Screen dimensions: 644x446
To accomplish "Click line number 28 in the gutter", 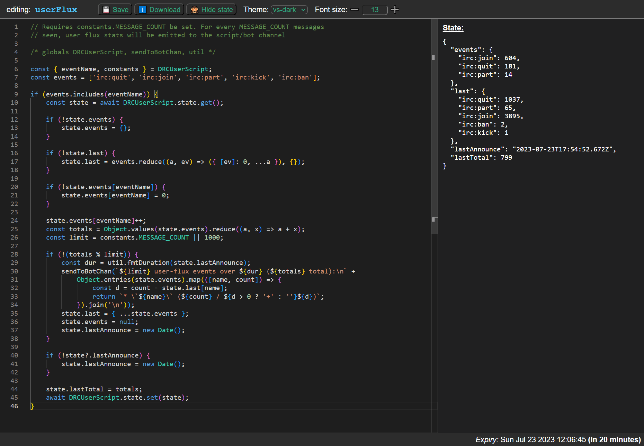I will [x=14, y=254].
